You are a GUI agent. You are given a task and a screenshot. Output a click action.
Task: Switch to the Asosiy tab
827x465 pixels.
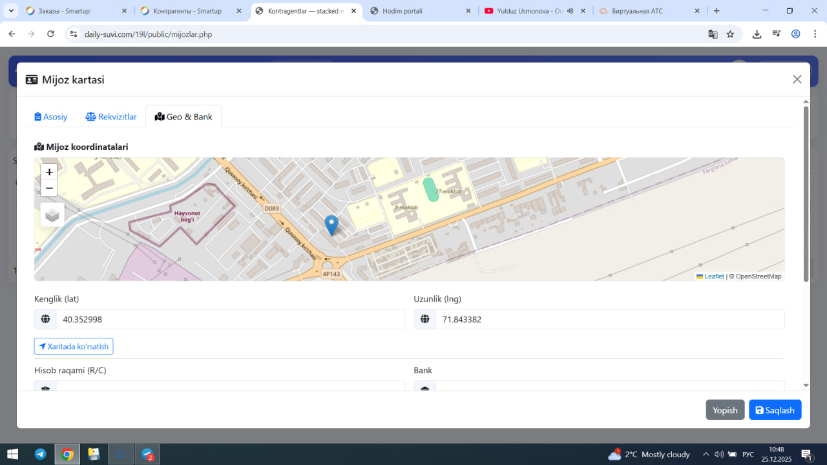point(51,117)
